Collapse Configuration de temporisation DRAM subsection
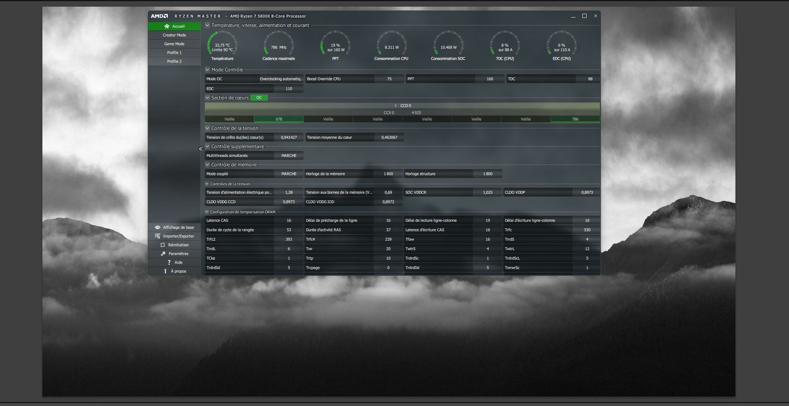This screenshot has width=789, height=406. click(207, 212)
